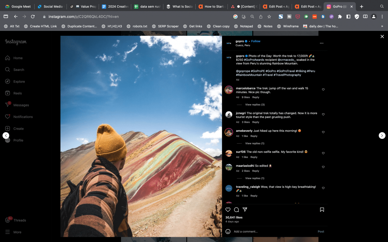The height and width of the screenshot is (242, 388).
Task: Open emoji picker in comment box
Action: click(x=228, y=231)
